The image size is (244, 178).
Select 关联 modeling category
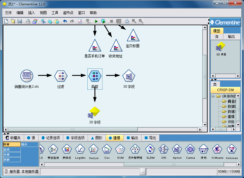pyautogui.click(x=12, y=160)
